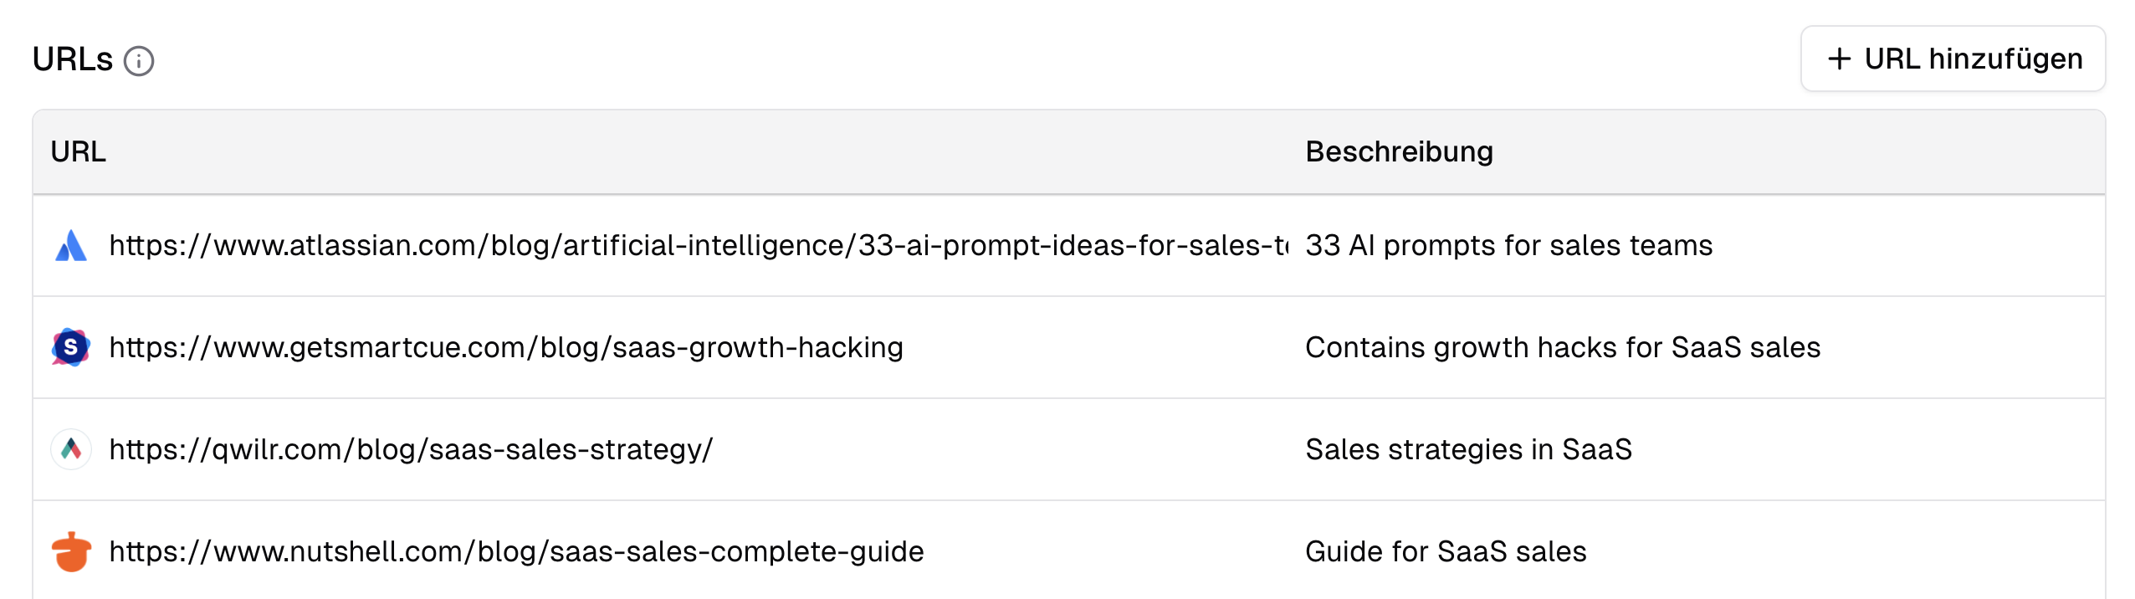The height and width of the screenshot is (599, 2135).
Task: Open the Atlassian AI prompt ideas URL
Action: [698, 246]
